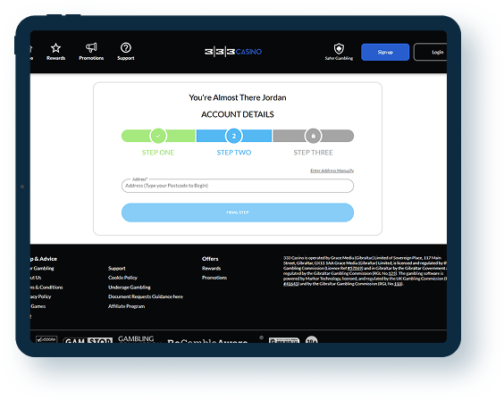504x400 pixels.
Task: Click the 333 Casino logo
Action: click(x=233, y=52)
